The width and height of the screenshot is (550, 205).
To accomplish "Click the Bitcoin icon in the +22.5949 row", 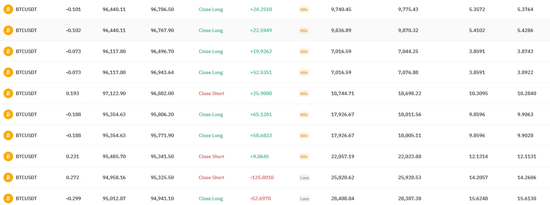I will 8,30.
